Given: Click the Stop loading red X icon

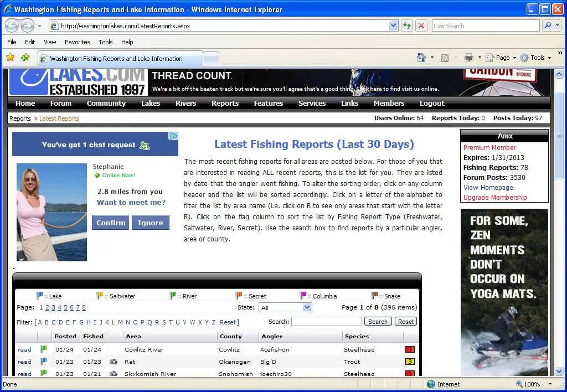Looking at the screenshot, I should 421,25.
